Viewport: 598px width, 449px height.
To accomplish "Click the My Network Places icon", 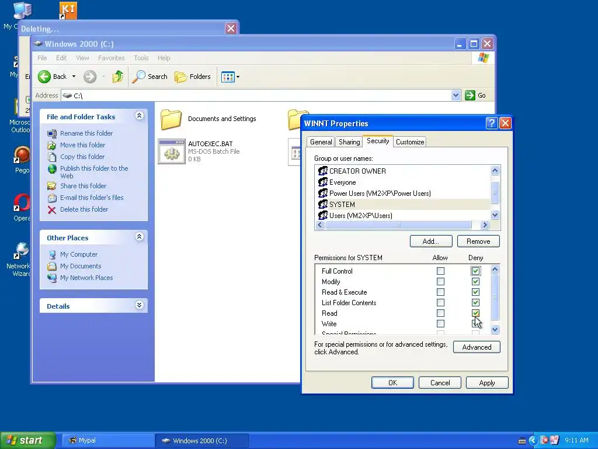I will tap(52, 278).
